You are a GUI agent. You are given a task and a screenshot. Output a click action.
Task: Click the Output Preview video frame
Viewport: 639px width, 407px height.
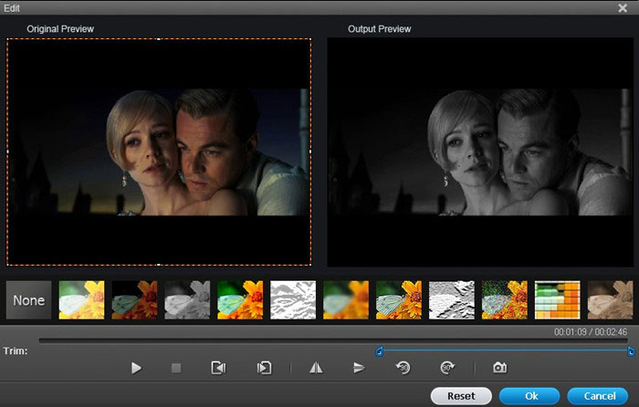pos(480,152)
